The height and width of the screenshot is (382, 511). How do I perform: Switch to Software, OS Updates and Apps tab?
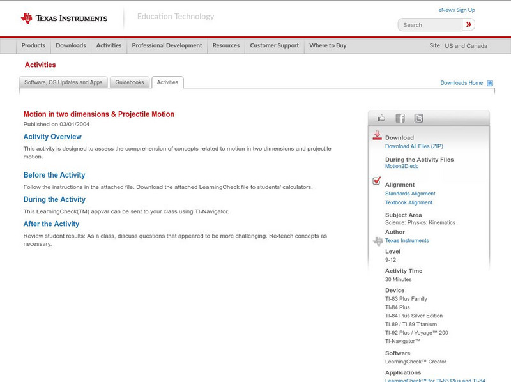(x=63, y=82)
